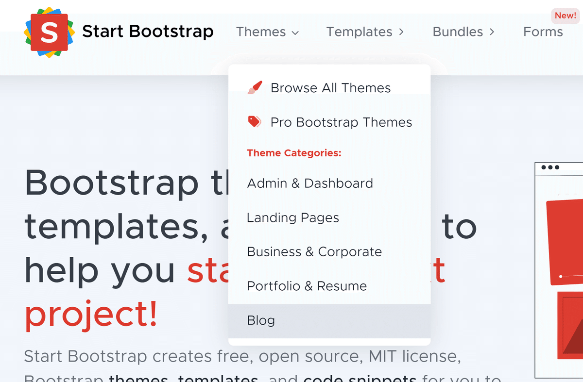Viewport: 583px width, 382px height.
Task: Collapse the Themes dropdown chevron
Action: click(x=295, y=33)
